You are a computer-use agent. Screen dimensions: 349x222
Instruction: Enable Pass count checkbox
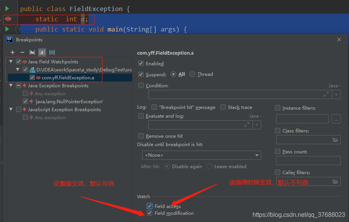(x=278, y=151)
